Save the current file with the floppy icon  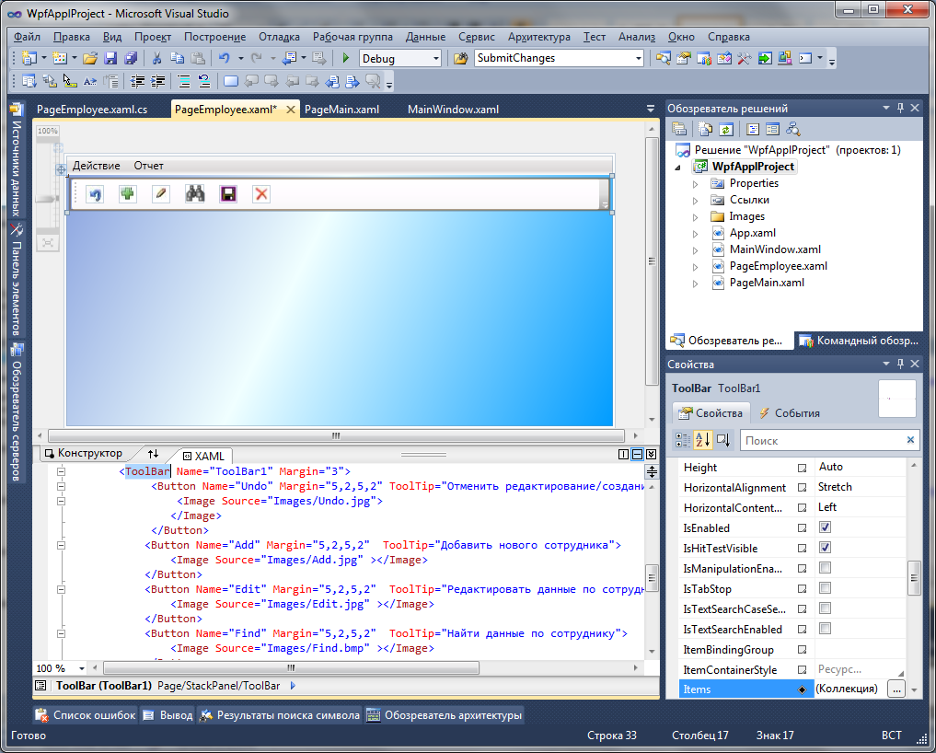point(110,58)
